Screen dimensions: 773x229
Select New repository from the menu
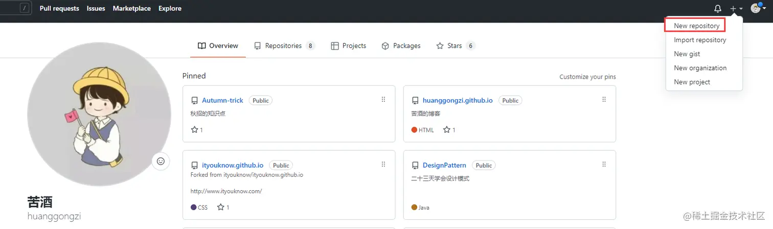[696, 26]
